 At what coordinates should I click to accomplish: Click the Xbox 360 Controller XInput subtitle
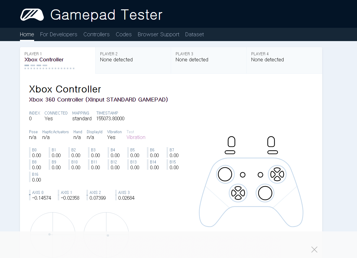(x=98, y=100)
